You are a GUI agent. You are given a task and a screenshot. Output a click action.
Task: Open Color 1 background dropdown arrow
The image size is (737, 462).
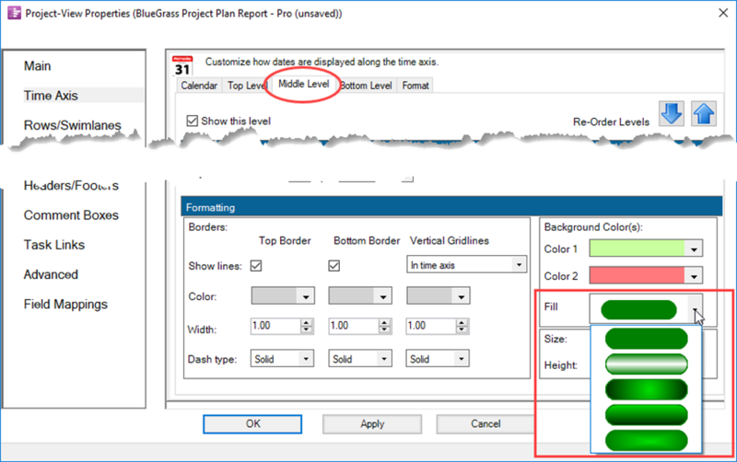coord(694,248)
